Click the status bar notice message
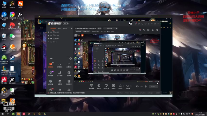207x116 pixels. coord(67,93)
